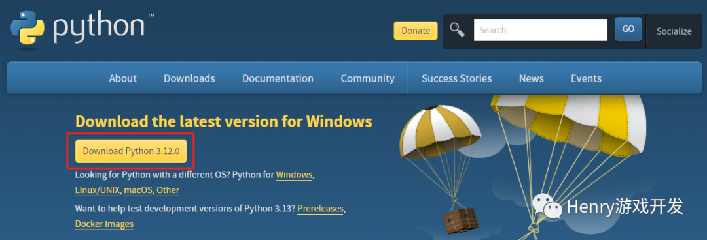Follow the Linux/UNIX link
The image size is (707, 240).
(x=98, y=190)
